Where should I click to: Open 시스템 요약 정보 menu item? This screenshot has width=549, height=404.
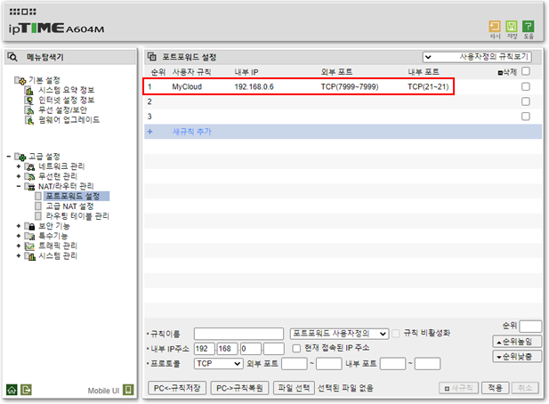tap(66, 91)
